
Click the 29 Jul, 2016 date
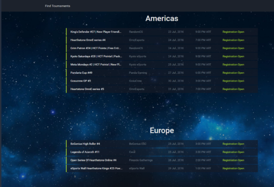(176, 168)
